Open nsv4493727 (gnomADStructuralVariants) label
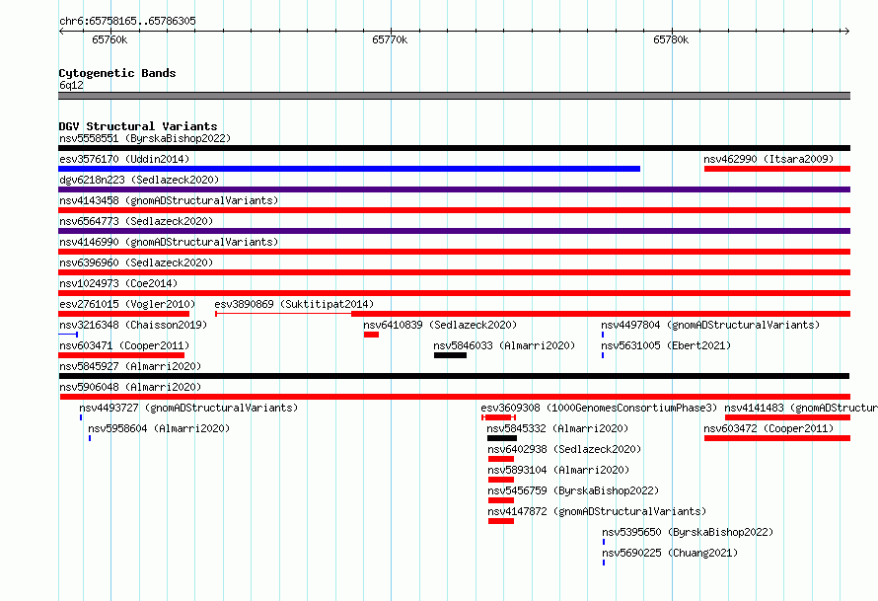This screenshot has width=878, height=601. click(x=188, y=408)
